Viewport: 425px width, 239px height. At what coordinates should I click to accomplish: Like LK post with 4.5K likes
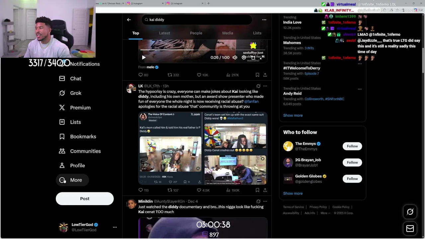(x=203, y=190)
